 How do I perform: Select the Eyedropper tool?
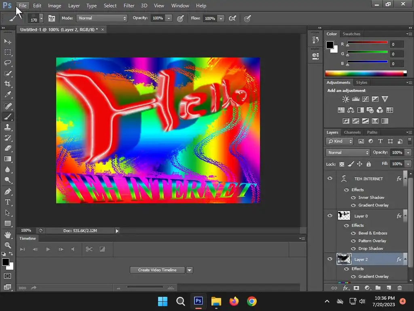[8, 94]
